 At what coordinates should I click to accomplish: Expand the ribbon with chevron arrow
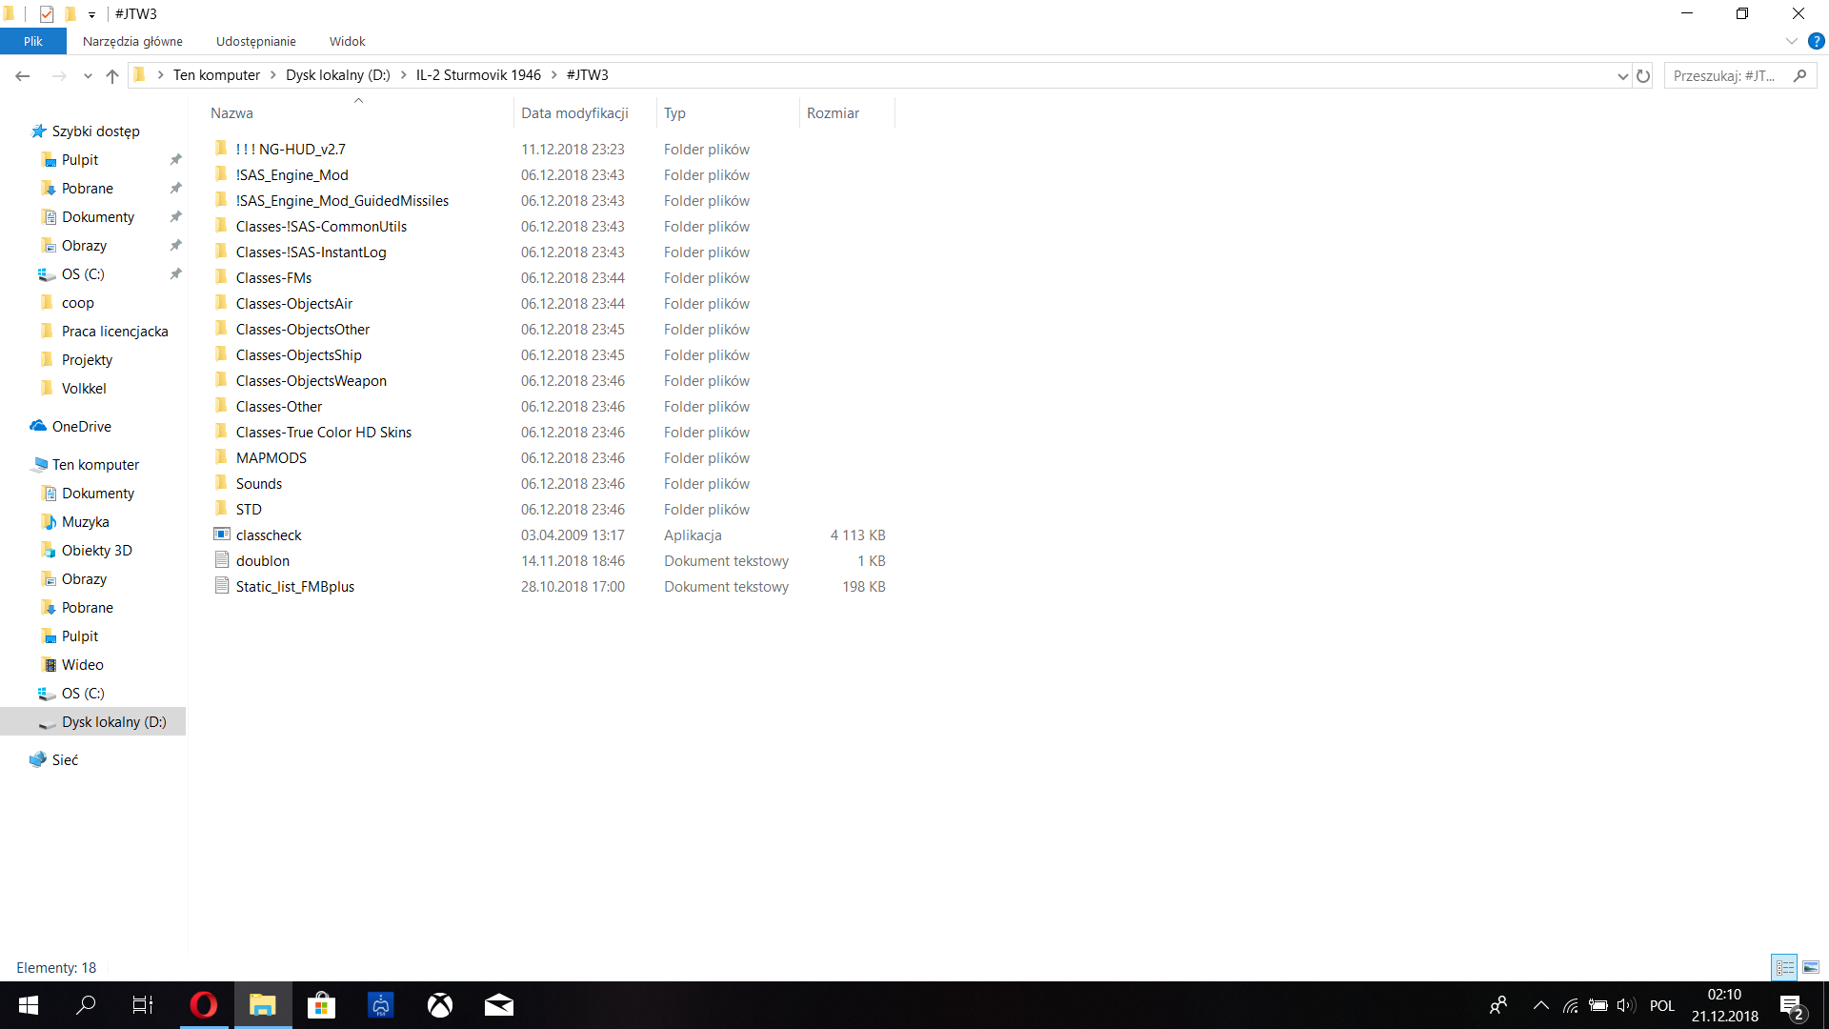[1791, 41]
